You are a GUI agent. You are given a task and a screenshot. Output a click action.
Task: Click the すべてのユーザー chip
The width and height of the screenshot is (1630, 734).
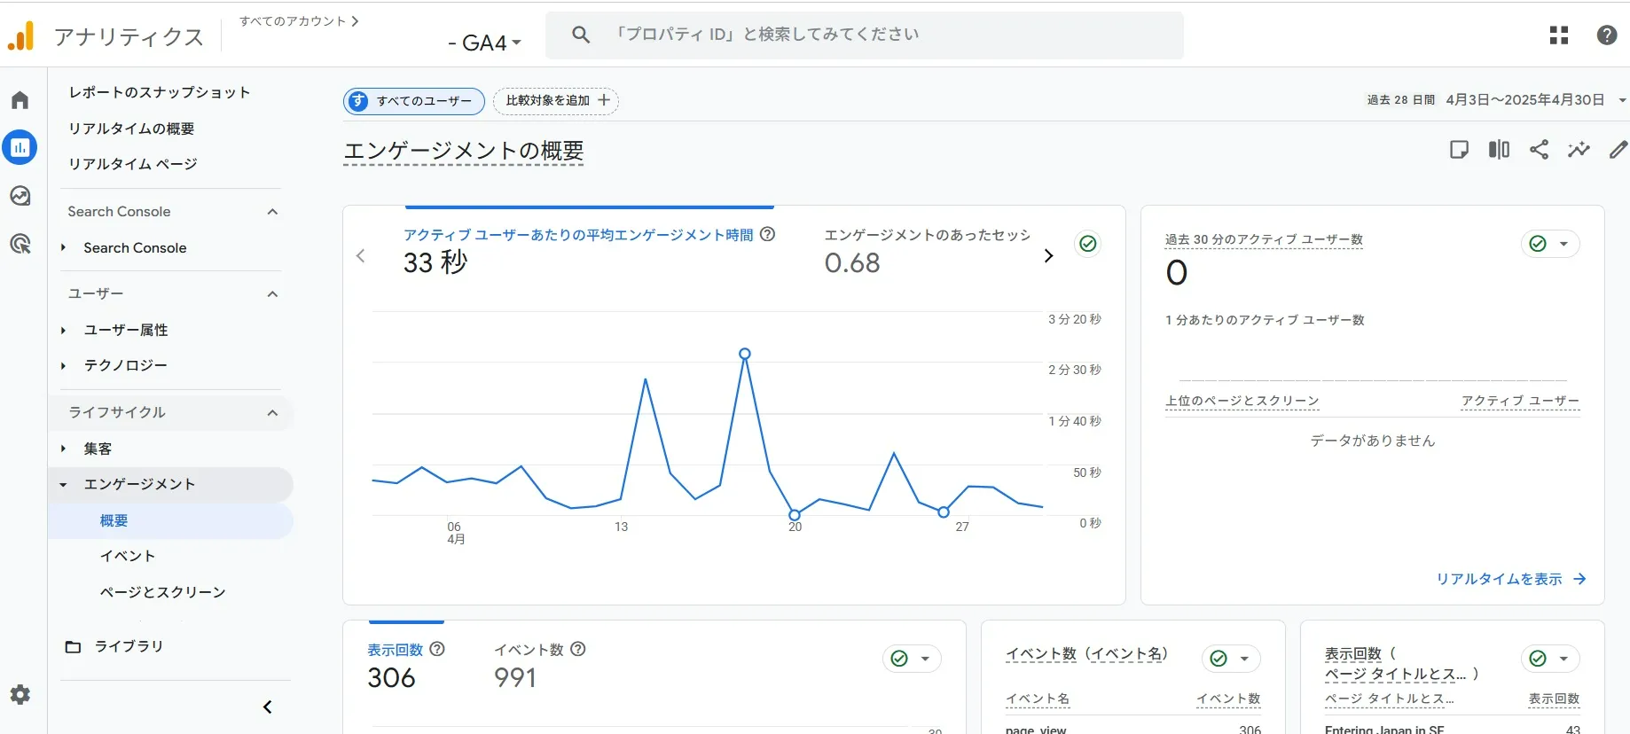coord(414,101)
